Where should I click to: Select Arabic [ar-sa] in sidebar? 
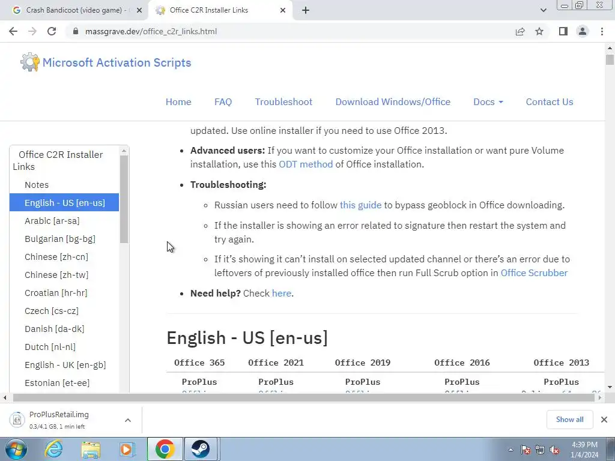pyautogui.click(x=52, y=221)
